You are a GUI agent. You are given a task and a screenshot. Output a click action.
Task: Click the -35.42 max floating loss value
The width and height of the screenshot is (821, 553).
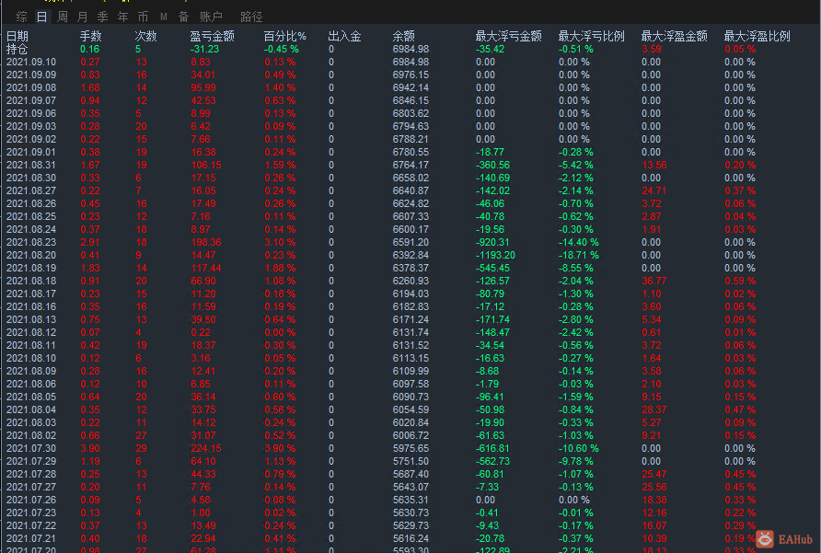click(490, 49)
